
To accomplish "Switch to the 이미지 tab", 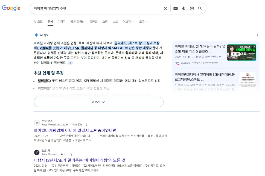I will tap(62, 22).
